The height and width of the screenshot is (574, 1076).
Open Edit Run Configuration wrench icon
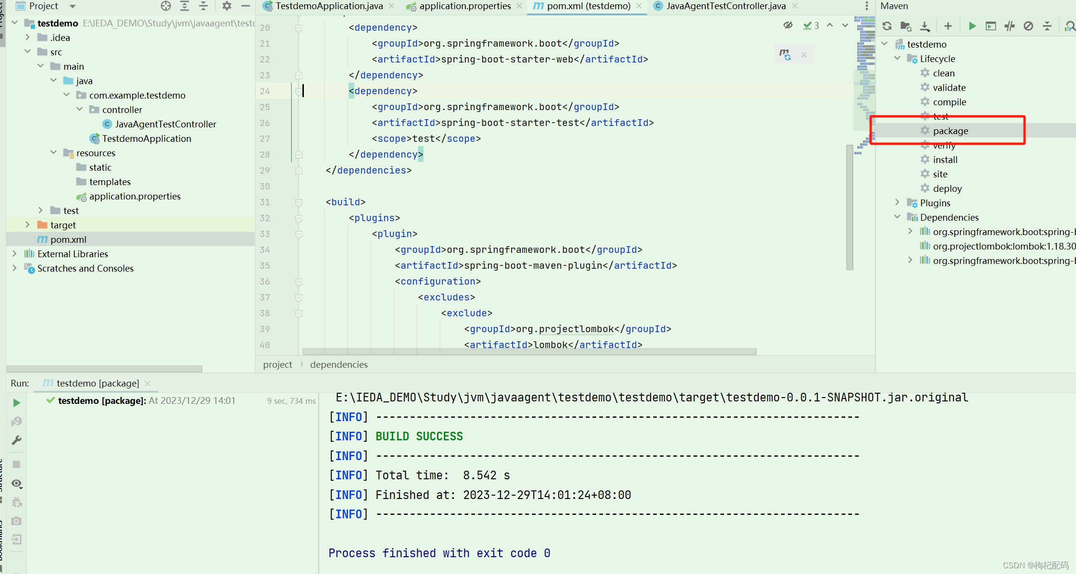[x=16, y=440]
